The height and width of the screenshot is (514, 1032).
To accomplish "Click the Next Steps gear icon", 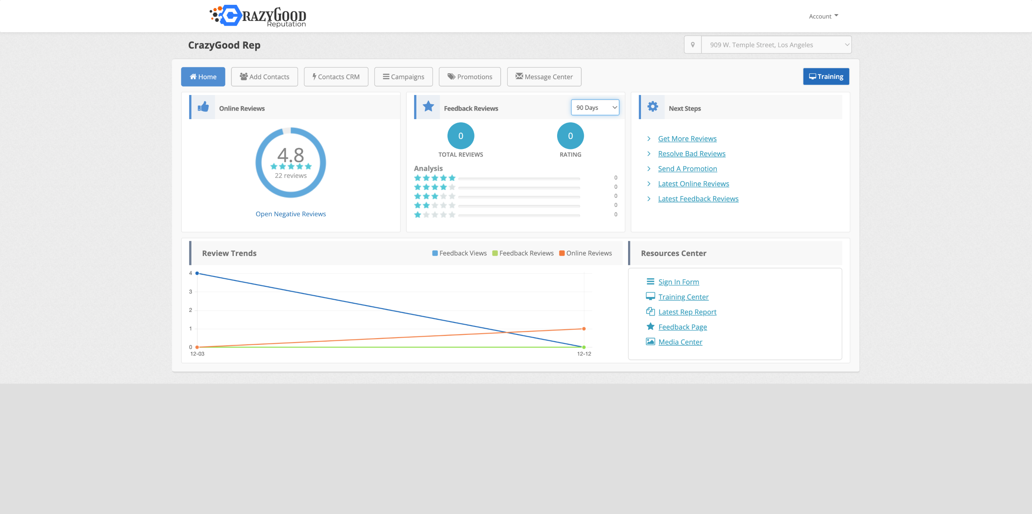I will 653,107.
